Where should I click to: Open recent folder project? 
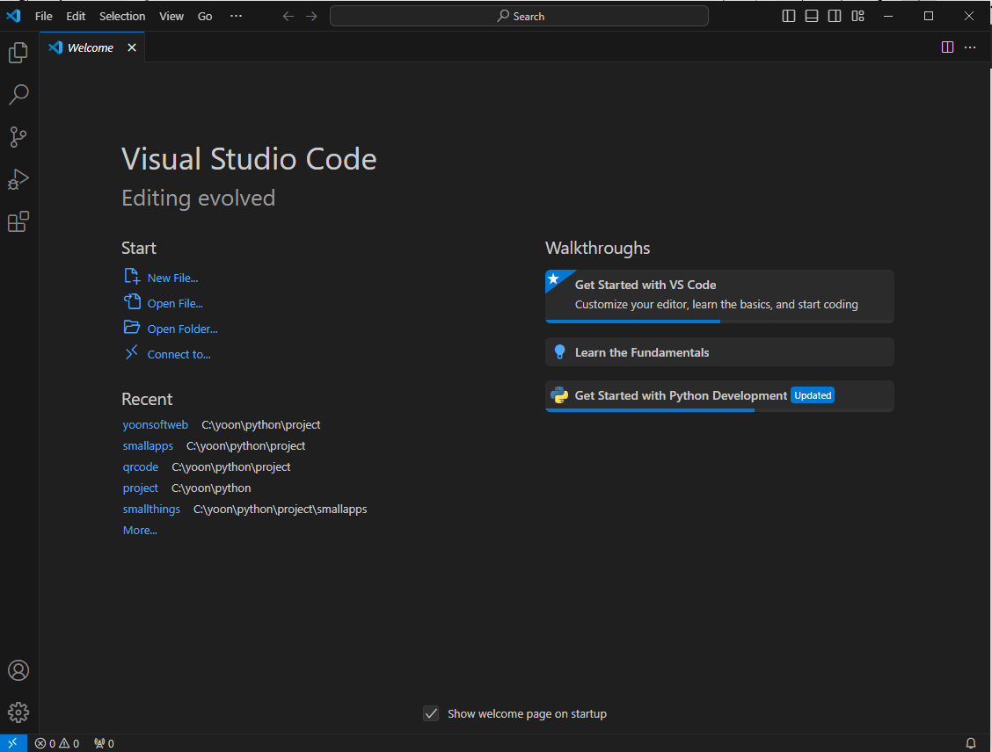pyautogui.click(x=141, y=488)
